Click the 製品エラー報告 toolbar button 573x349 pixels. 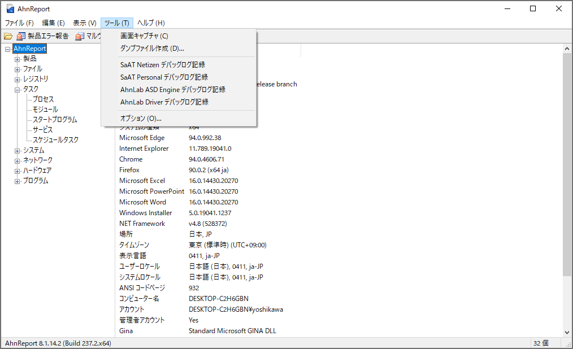pyautogui.click(x=43, y=36)
